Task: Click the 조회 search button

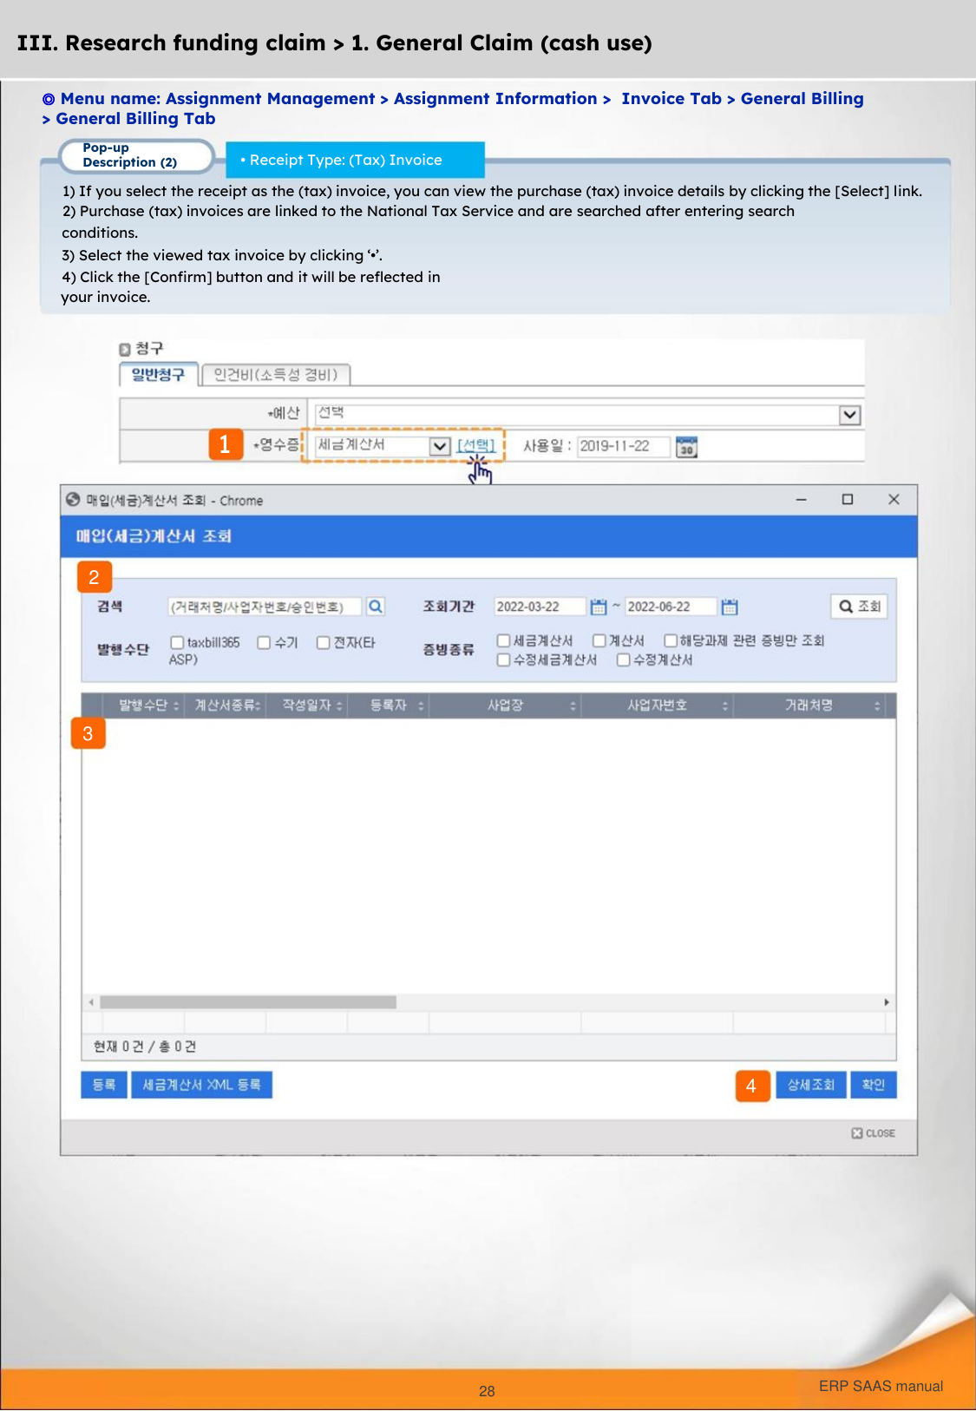Action: 859,607
